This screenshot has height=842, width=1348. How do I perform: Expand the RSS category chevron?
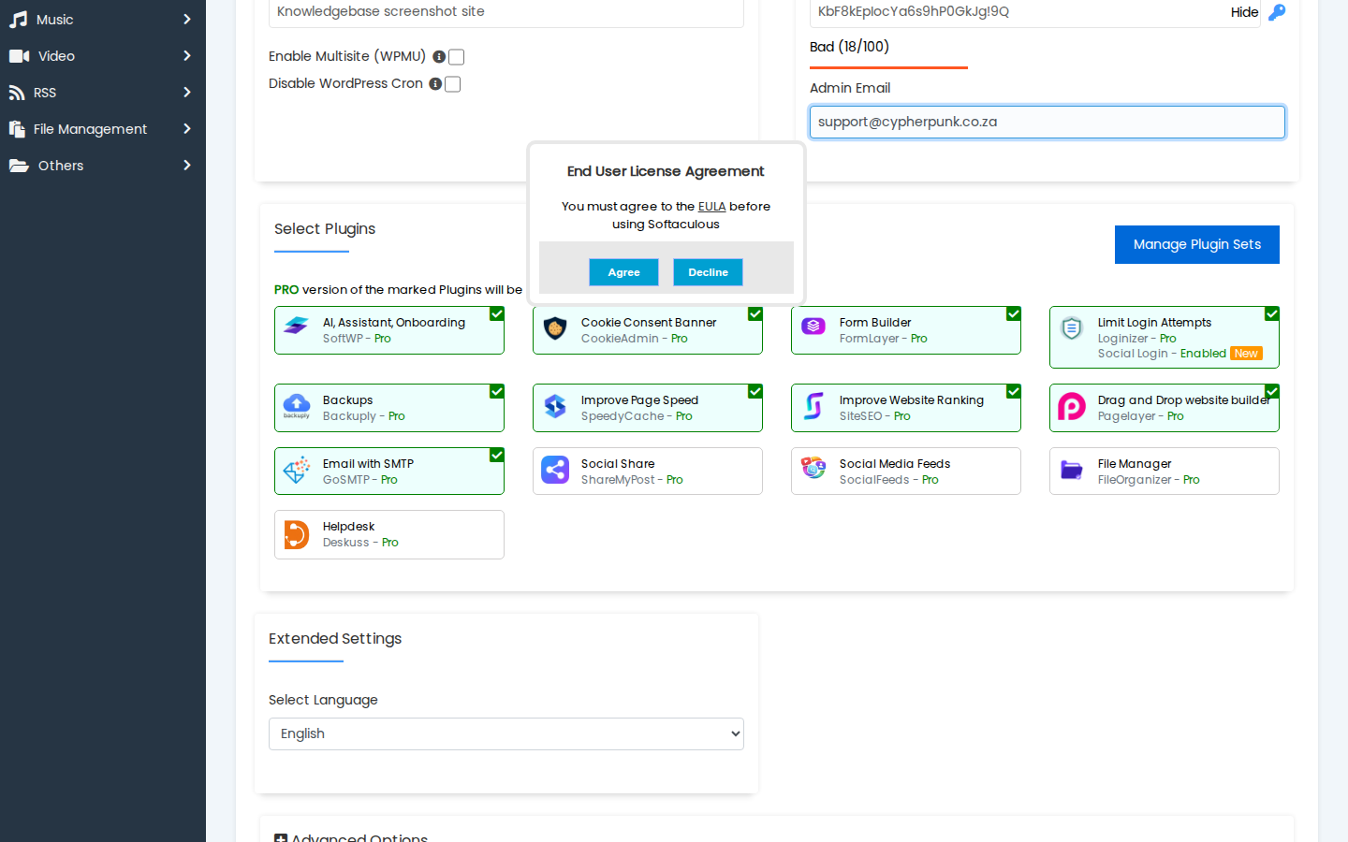tap(187, 93)
